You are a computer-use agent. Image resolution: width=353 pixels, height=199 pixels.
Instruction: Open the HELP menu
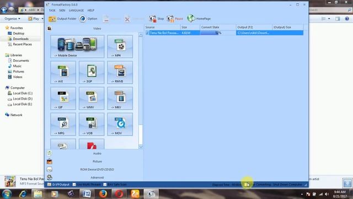click(90, 11)
